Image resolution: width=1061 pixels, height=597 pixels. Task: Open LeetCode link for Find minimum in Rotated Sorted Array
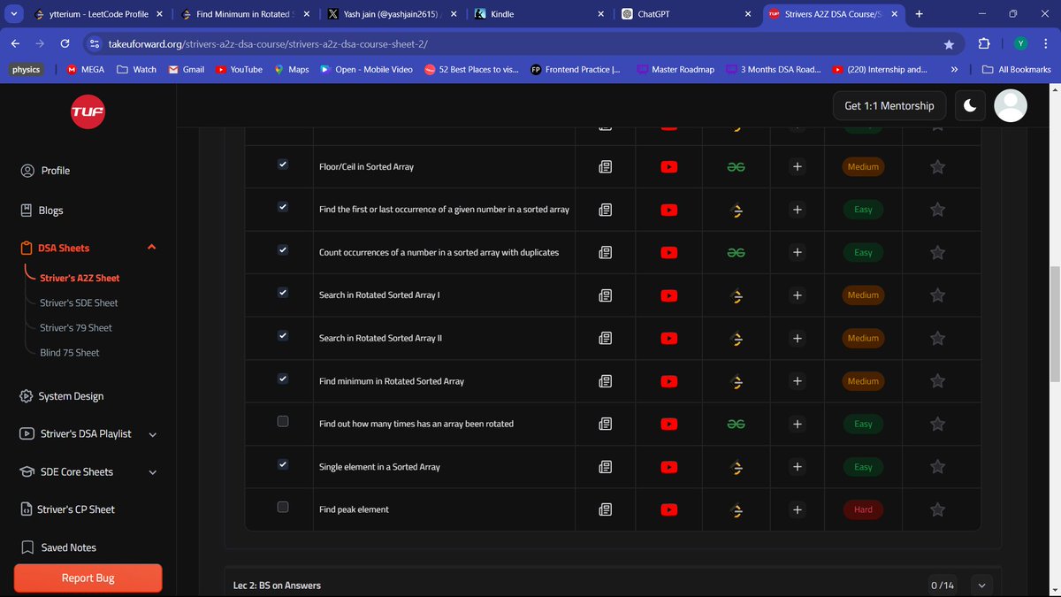736,381
